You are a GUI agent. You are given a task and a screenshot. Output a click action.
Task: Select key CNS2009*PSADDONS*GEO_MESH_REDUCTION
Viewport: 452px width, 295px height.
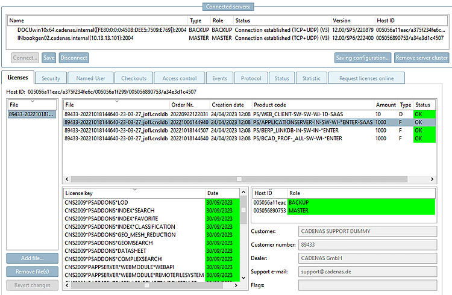pos(151,235)
